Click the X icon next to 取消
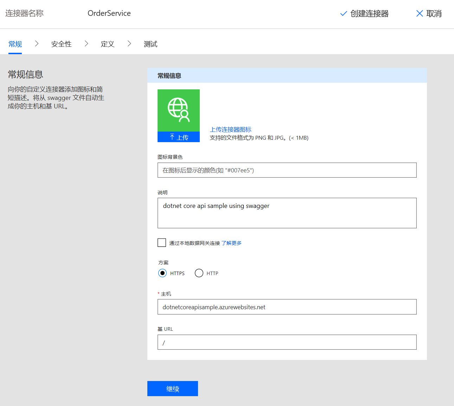 [x=419, y=13]
